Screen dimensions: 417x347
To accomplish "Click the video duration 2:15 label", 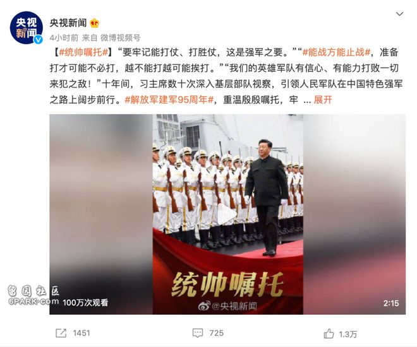I will [391, 303].
